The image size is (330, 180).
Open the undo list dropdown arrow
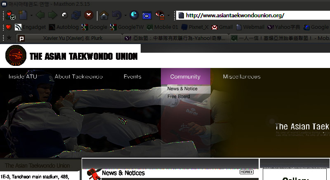125,15
